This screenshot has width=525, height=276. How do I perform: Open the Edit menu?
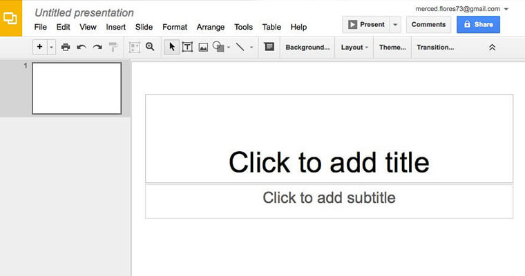[64, 27]
